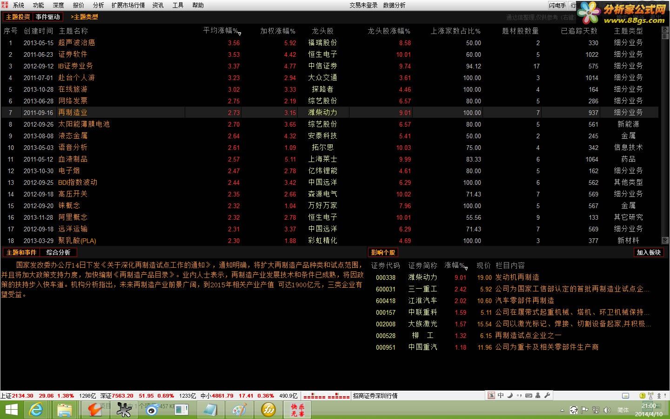This screenshot has height=419, width=670.
Task: Open the blue eye camera app on taskbar
Action: (152, 410)
